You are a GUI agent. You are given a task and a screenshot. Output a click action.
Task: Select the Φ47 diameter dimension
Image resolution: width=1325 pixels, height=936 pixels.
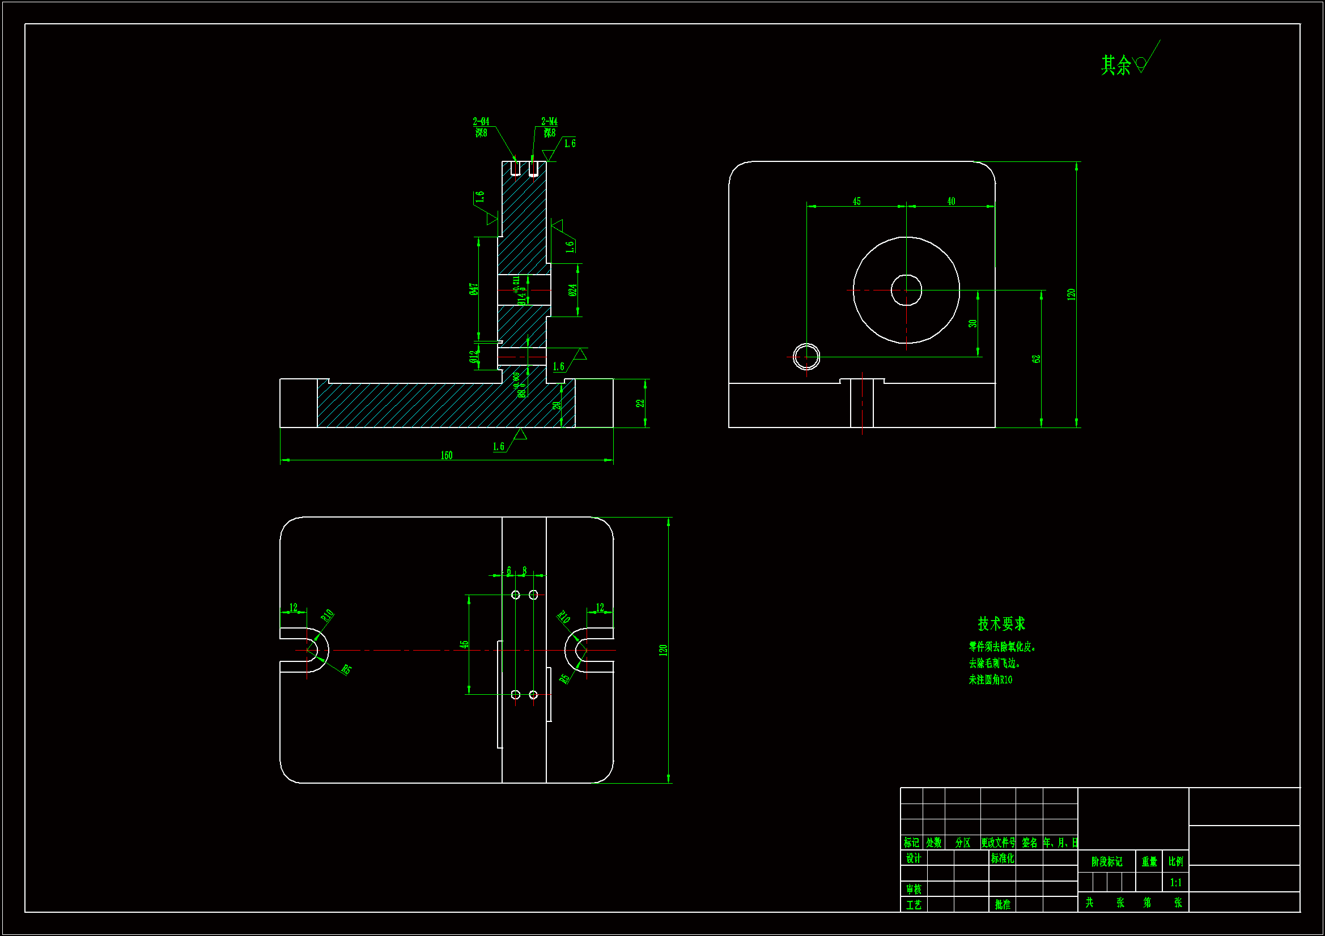pos(473,289)
